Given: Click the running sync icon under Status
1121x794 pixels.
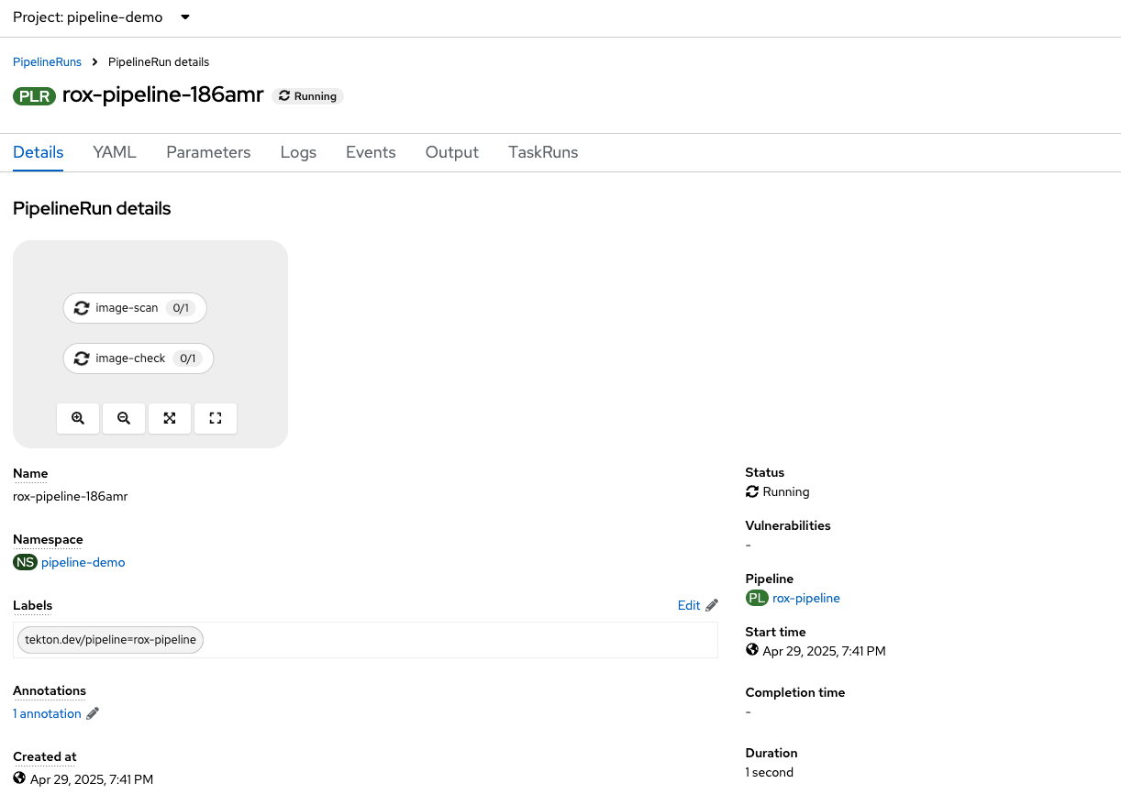Looking at the screenshot, I should (x=752, y=491).
